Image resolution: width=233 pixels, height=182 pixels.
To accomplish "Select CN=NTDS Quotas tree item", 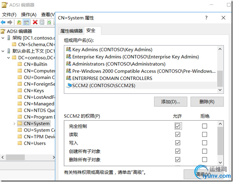I will tap(39, 110).
